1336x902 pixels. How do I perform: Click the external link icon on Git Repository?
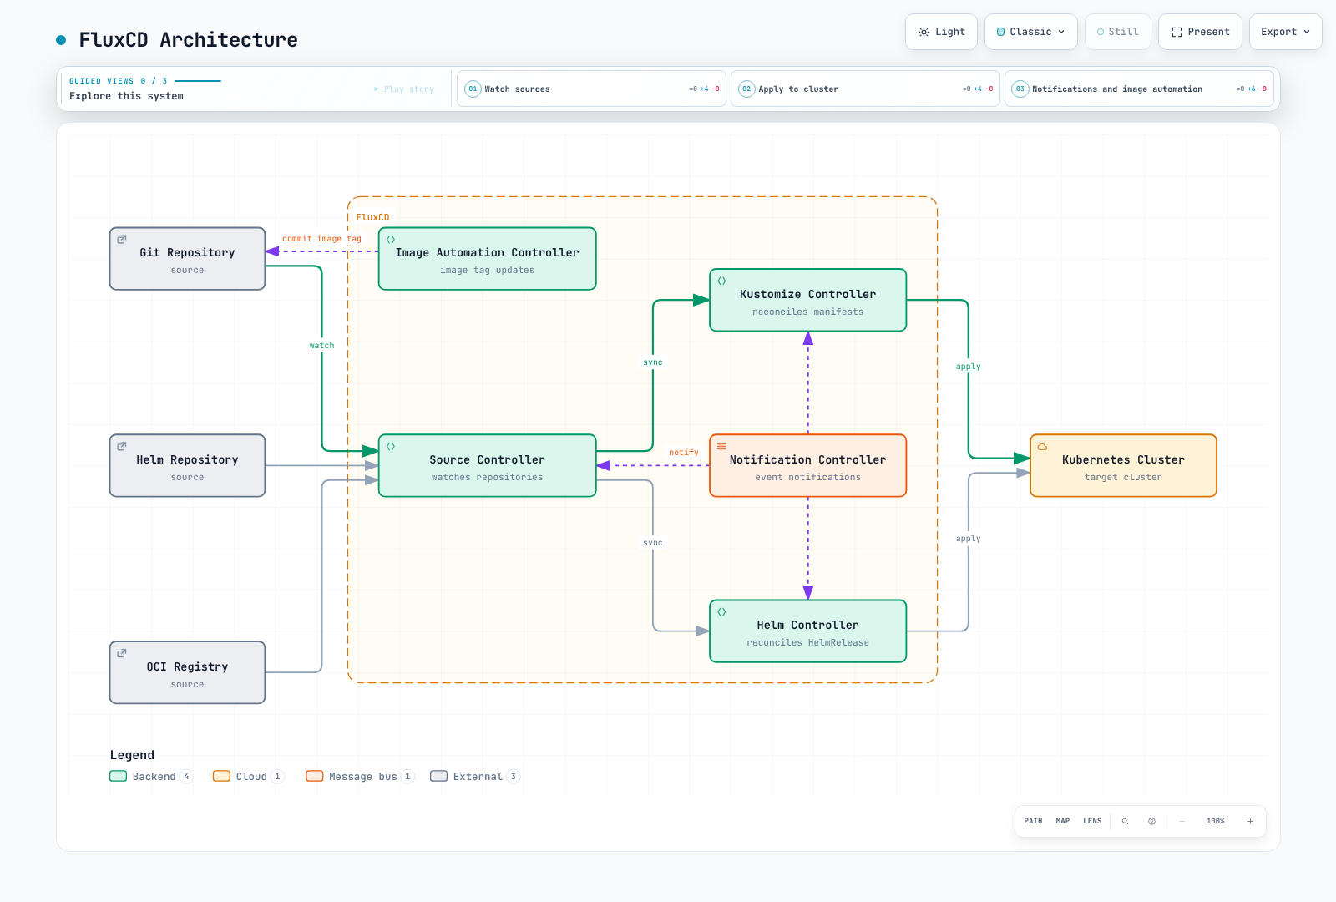pos(122,239)
